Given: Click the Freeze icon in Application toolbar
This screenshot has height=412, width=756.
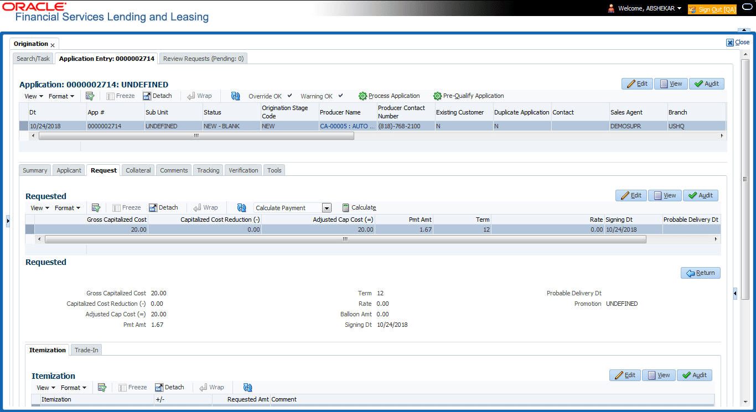Looking at the screenshot, I should click(x=120, y=96).
